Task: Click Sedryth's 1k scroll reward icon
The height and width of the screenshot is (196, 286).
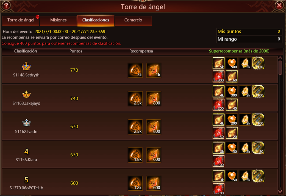Action: click(x=154, y=70)
